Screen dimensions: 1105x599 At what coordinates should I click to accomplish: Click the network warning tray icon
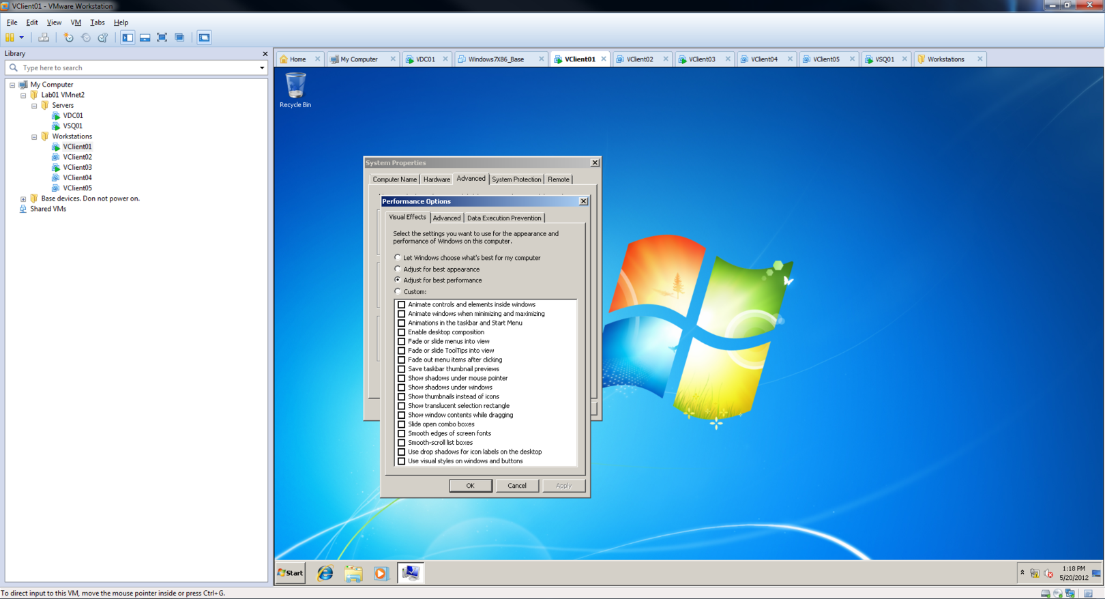[x=1035, y=573]
